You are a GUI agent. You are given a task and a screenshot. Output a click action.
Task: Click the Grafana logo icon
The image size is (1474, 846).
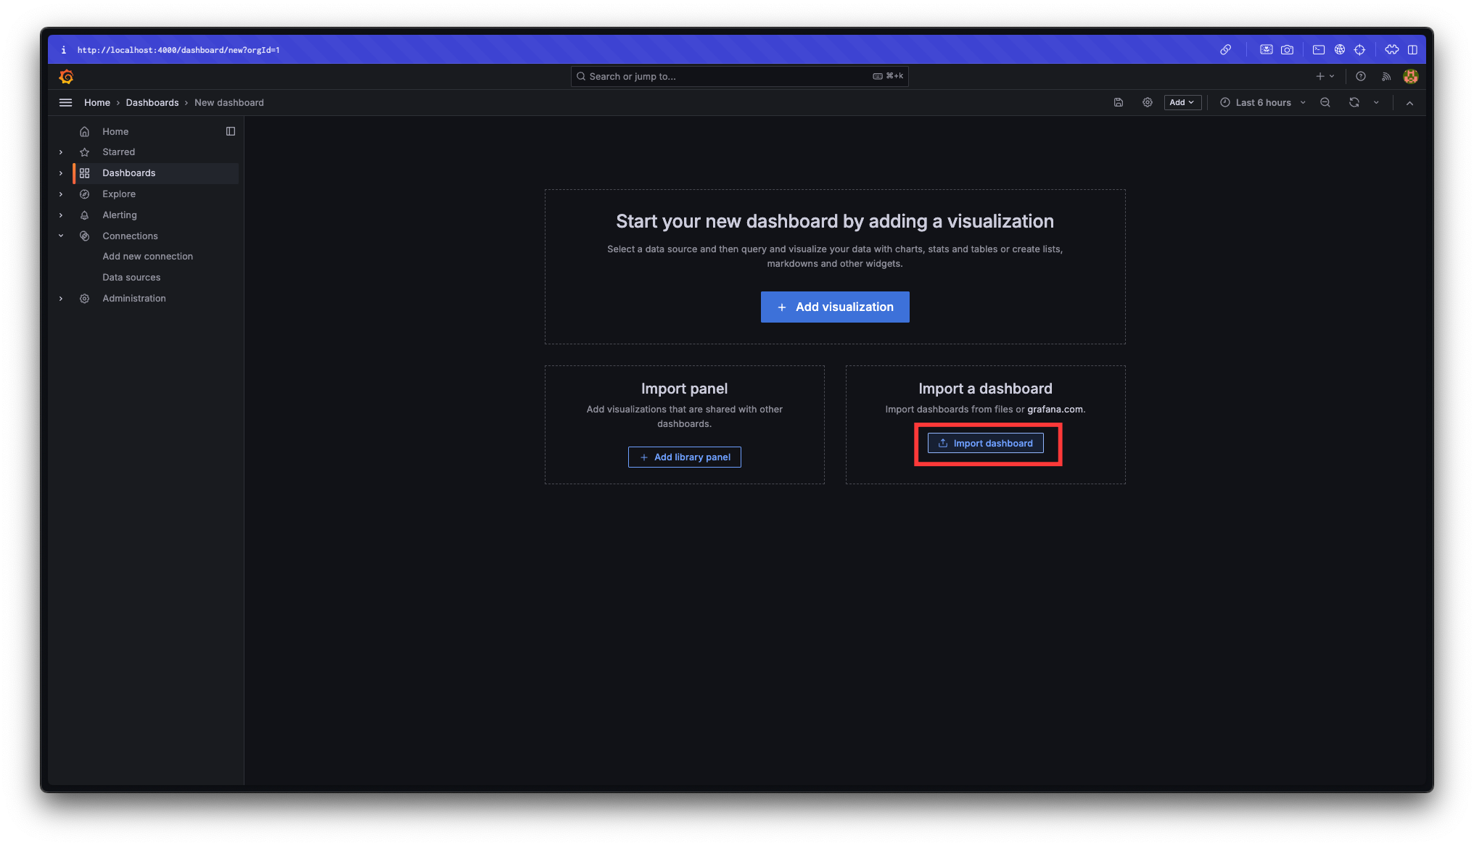tap(66, 76)
